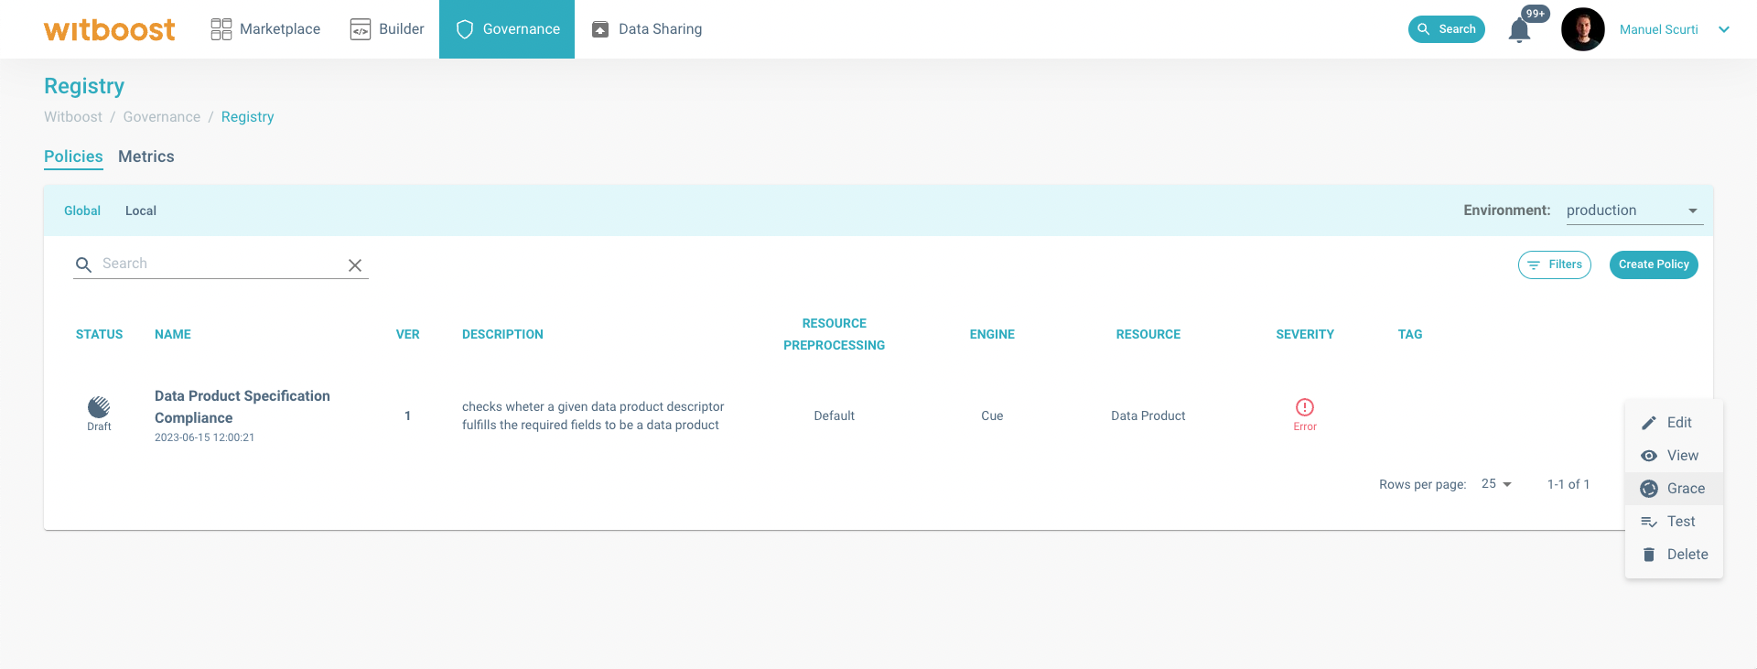Click the Draft status icon
1757x669 pixels.
pos(99,407)
